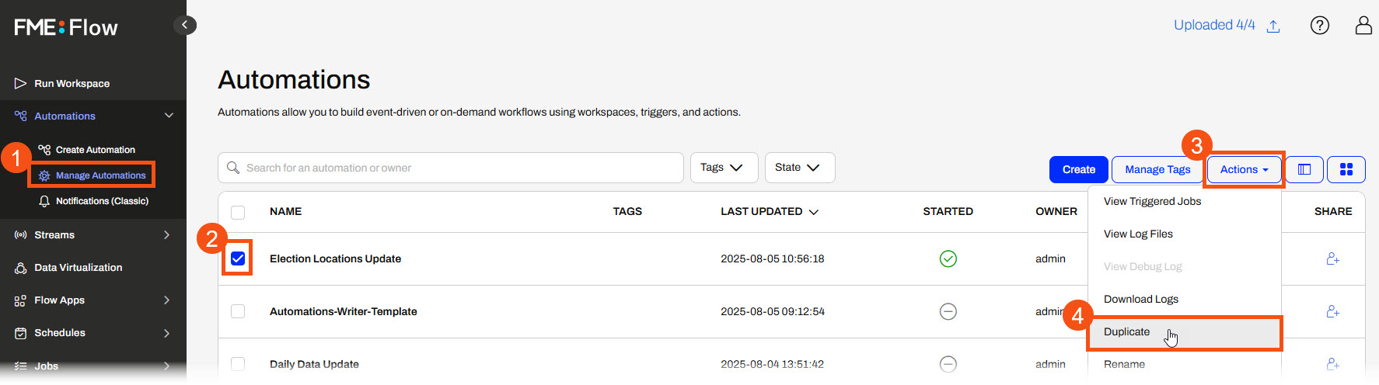This screenshot has height=385, width=1379.
Task: Share the Automations-Writer-Template automation
Action: point(1332,311)
